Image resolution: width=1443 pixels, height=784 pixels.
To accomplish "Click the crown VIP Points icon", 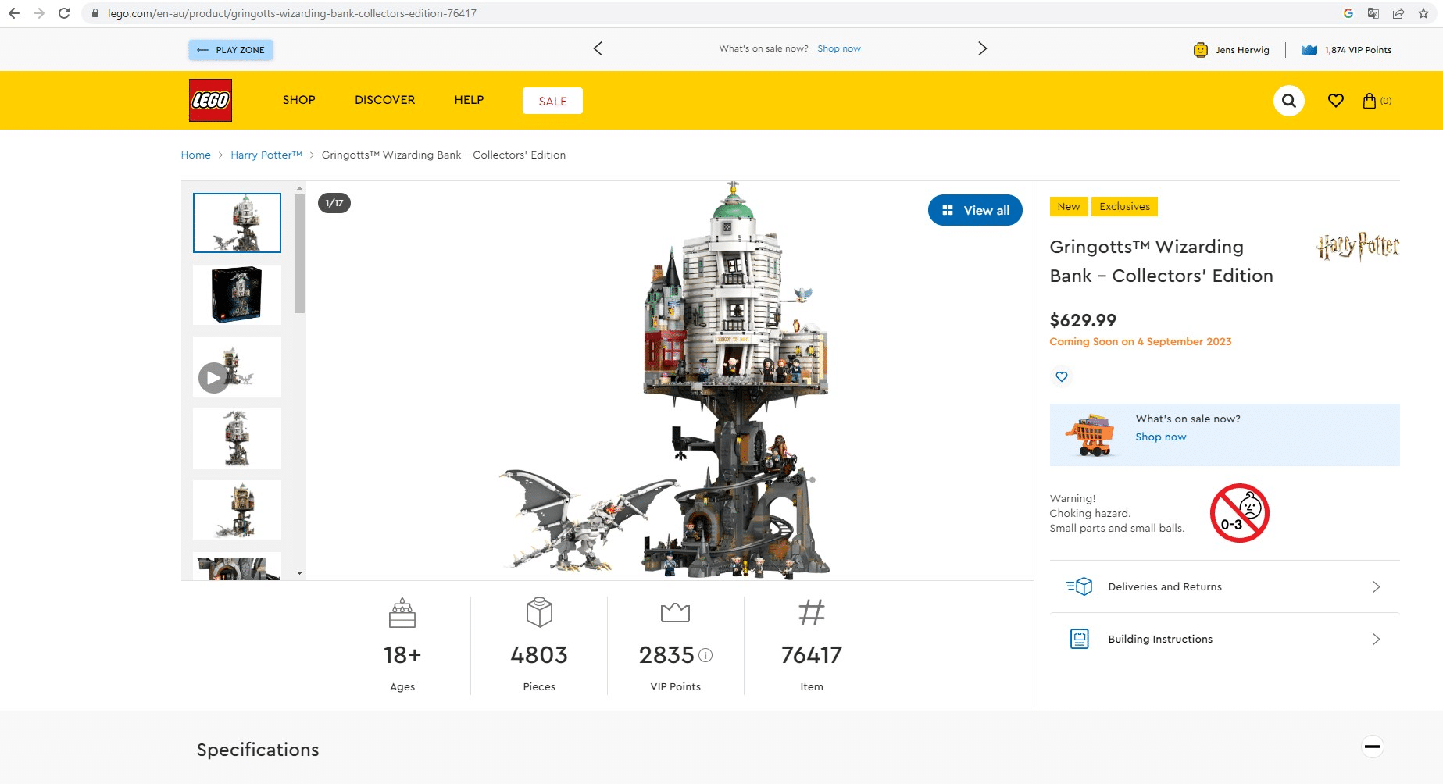I will [x=675, y=613].
